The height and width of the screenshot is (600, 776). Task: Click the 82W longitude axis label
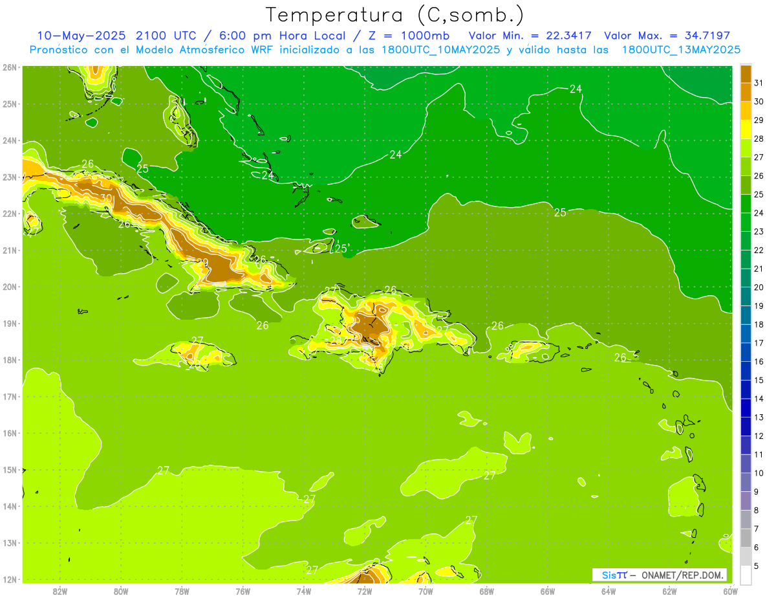point(60,591)
